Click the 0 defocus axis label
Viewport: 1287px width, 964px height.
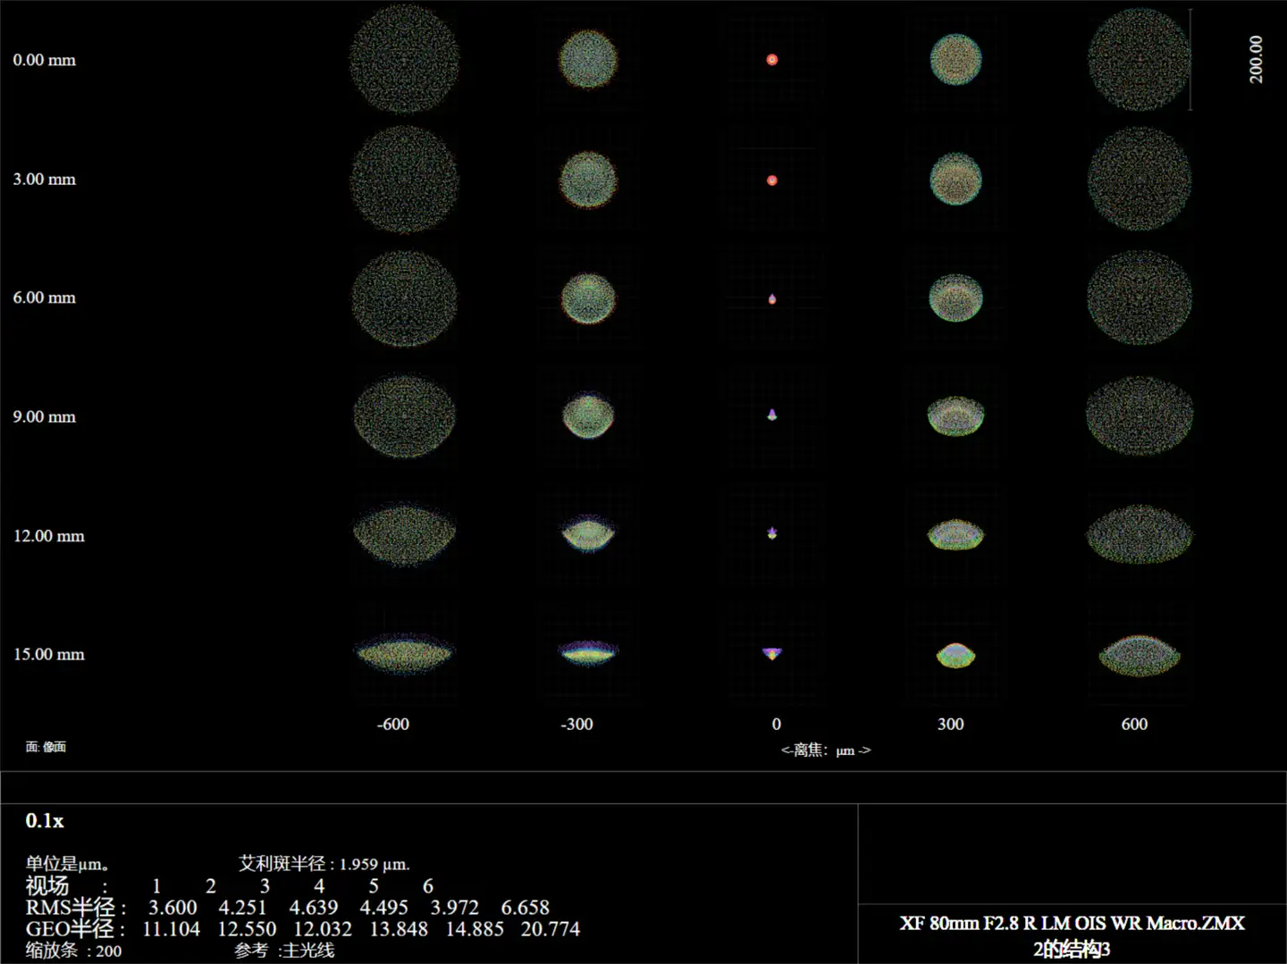(777, 724)
